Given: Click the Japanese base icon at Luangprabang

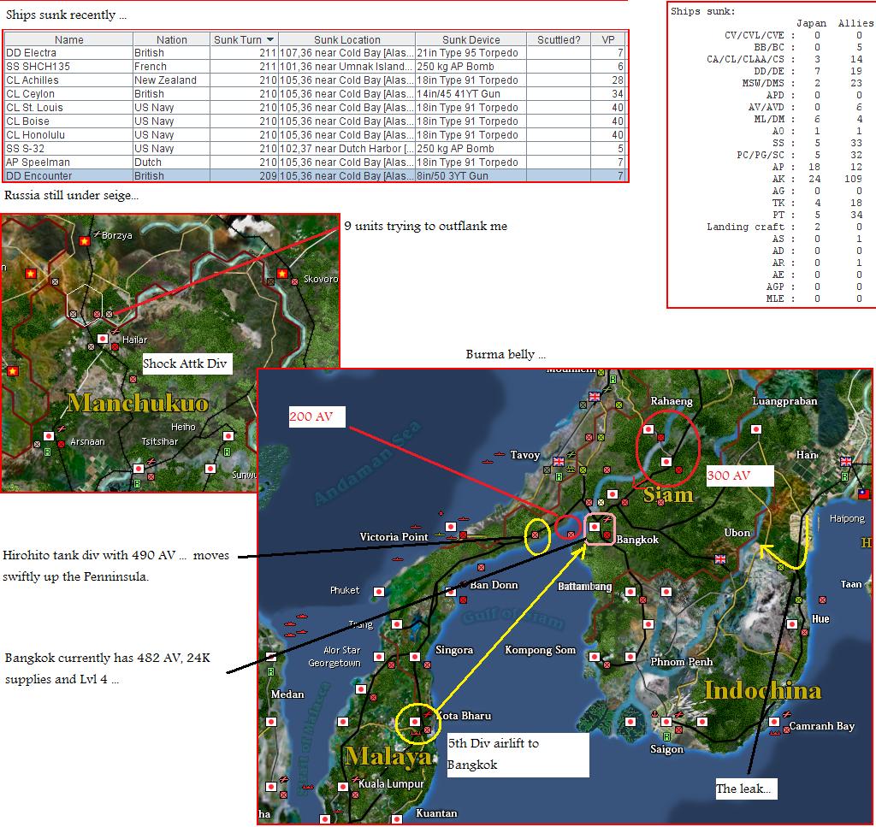Looking at the screenshot, I should pos(756,428).
